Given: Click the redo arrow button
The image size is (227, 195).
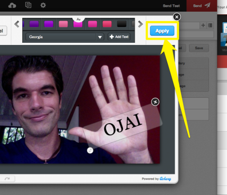Looking at the screenshot, I should [x=7, y=179].
